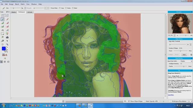The width and height of the screenshot is (193, 108).
Task: Open the Patch menu
Action: 23,4
